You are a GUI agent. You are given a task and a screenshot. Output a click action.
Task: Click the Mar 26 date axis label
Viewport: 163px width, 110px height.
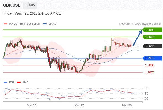31,105
